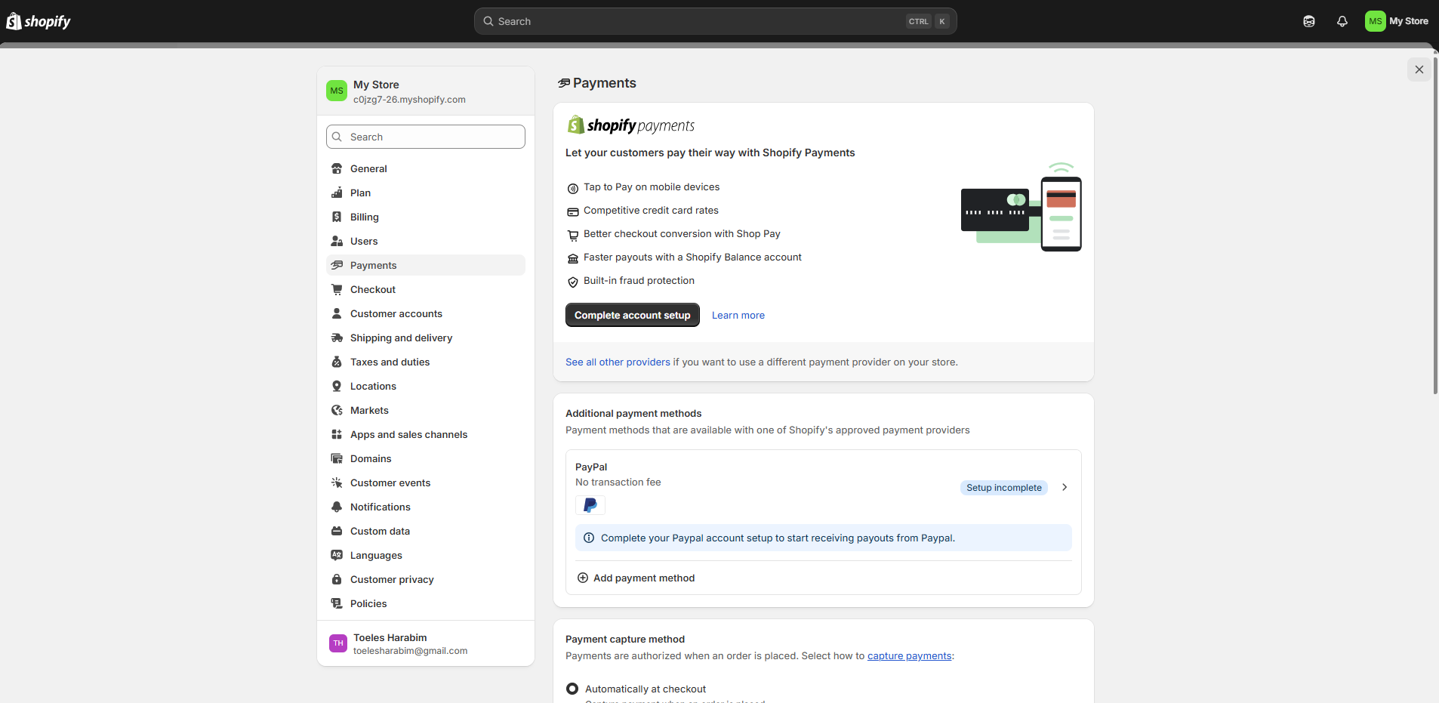Open Policies settings
Screen dimensions: 1439x703
[426, 603]
